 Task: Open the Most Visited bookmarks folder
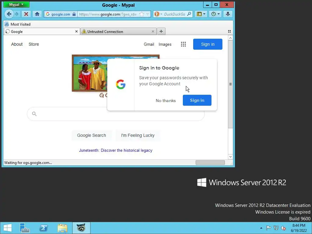(x=18, y=24)
